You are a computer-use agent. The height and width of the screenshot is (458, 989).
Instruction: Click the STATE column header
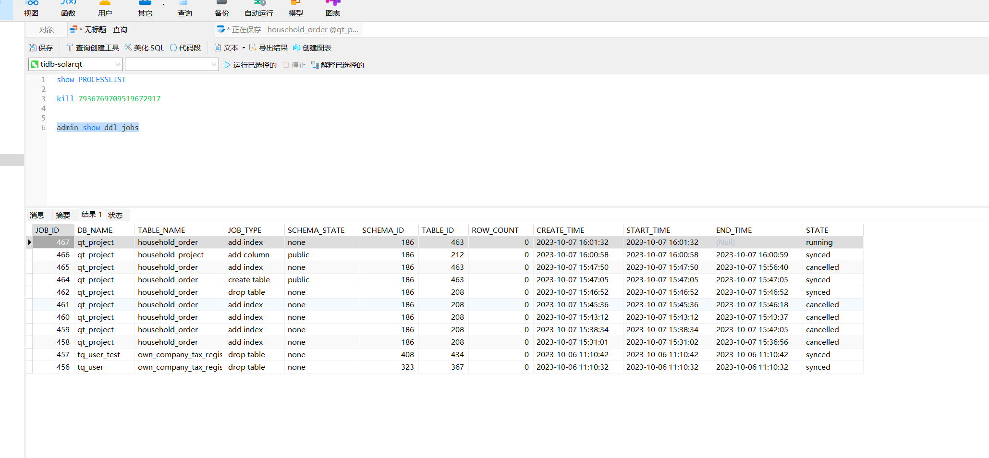pos(833,230)
